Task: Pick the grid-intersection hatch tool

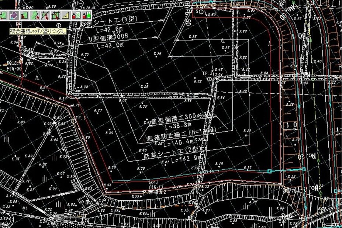Action: tap(56, 15)
